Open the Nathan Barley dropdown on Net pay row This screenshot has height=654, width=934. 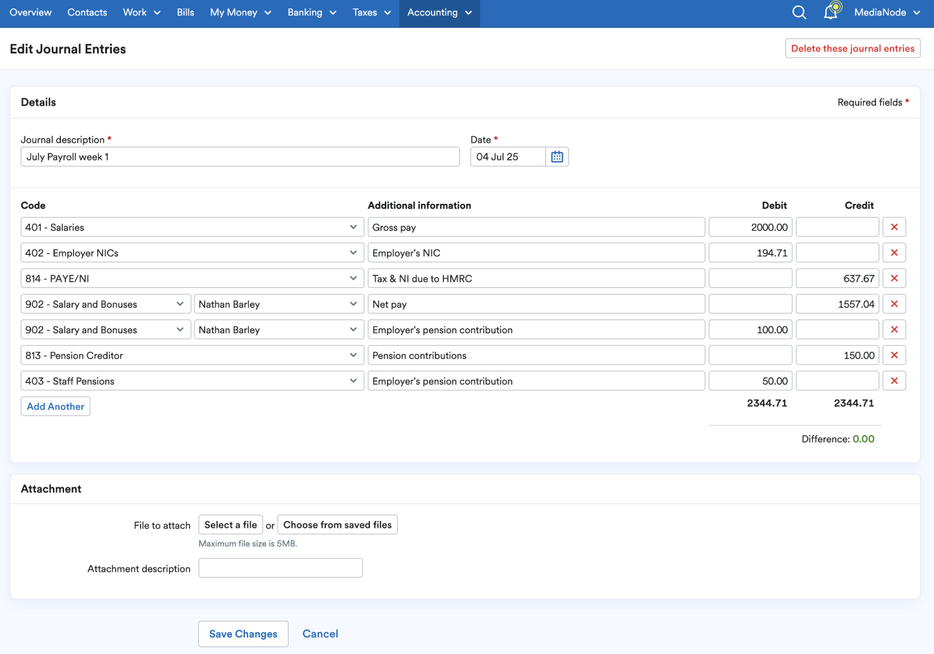pyautogui.click(x=279, y=304)
